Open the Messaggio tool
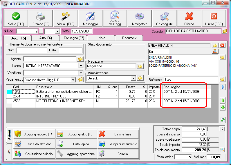231x165 pixels. (90, 19)
